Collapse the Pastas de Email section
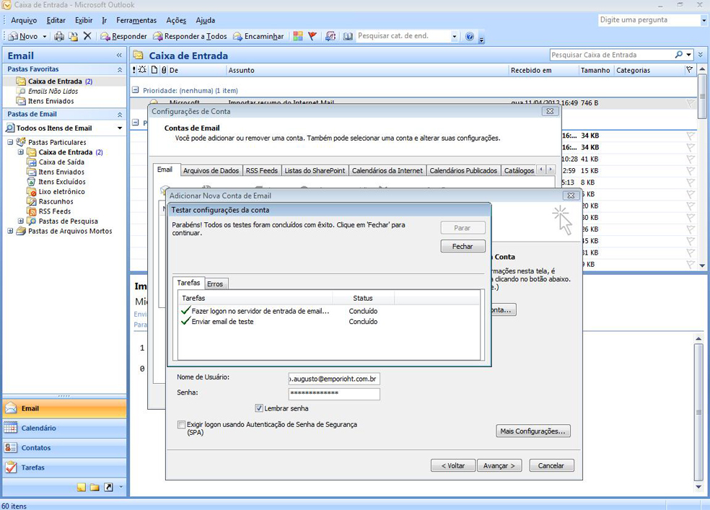 (x=120, y=115)
